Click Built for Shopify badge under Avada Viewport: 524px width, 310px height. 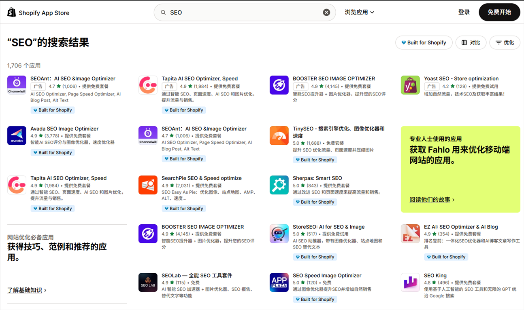coord(52,152)
